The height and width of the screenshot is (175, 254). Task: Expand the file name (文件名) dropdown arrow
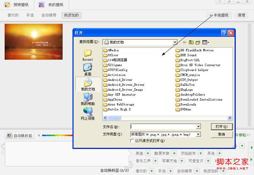click(198, 126)
